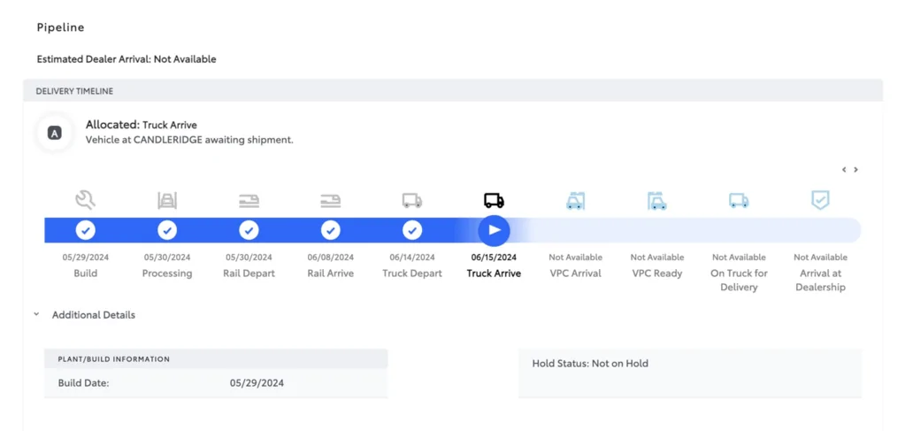Click the Build stage checkmark circle
The width and height of the screenshot is (905, 431).
(x=86, y=230)
